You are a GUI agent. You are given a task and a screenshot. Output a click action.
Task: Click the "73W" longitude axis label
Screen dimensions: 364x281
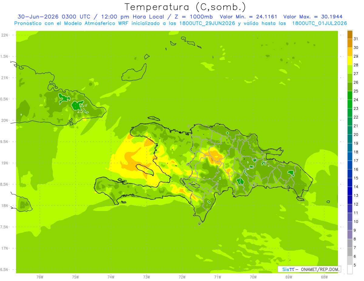click(x=147, y=277)
